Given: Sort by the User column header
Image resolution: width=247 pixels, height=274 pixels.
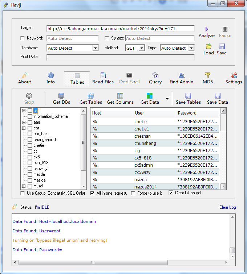Looking at the screenshot, I should [154, 113].
